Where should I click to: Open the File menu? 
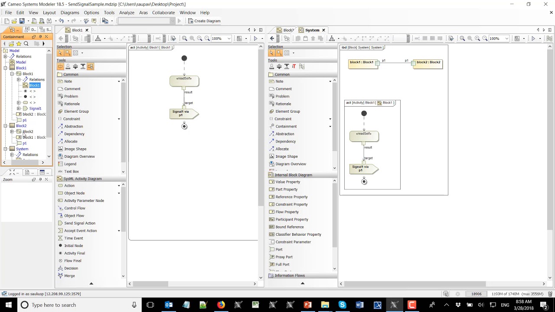point(8,13)
